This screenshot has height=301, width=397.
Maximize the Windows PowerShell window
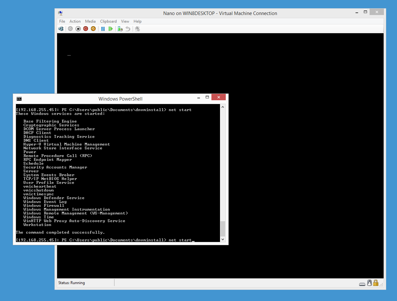point(207,97)
